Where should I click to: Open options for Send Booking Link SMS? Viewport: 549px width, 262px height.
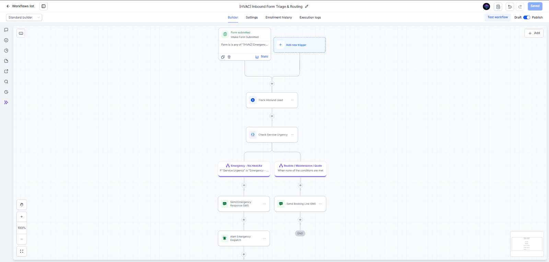click(x=320, y=204)
